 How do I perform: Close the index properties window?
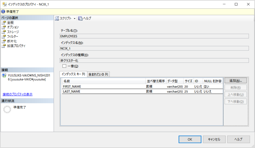click(248, 4)
